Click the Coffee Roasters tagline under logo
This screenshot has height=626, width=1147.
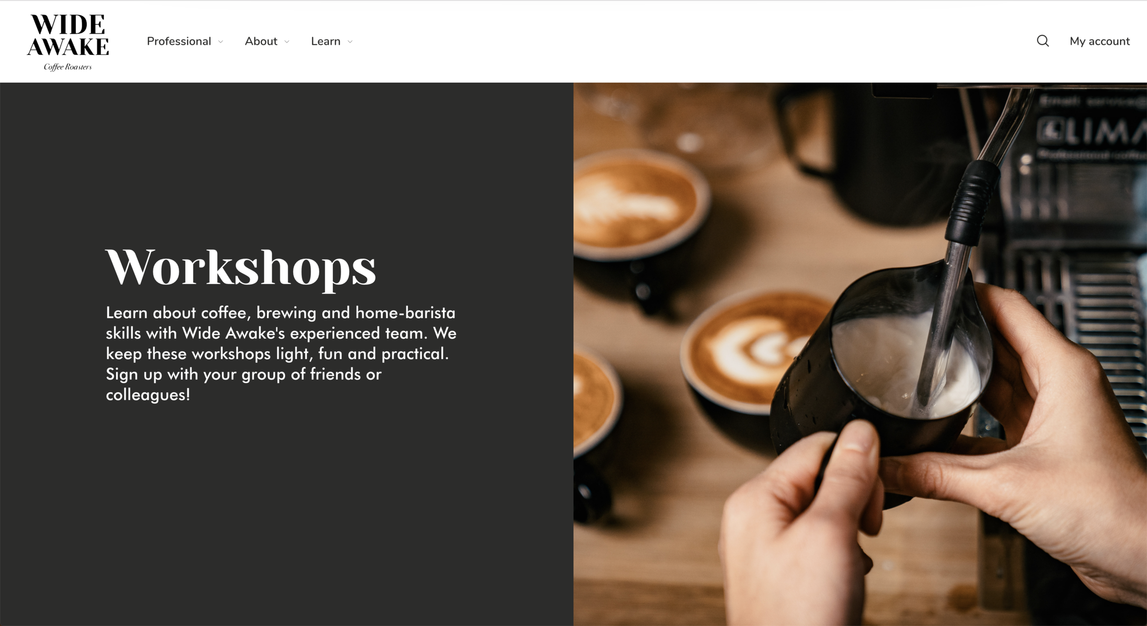pyautogui.click(x=67, y=67)
